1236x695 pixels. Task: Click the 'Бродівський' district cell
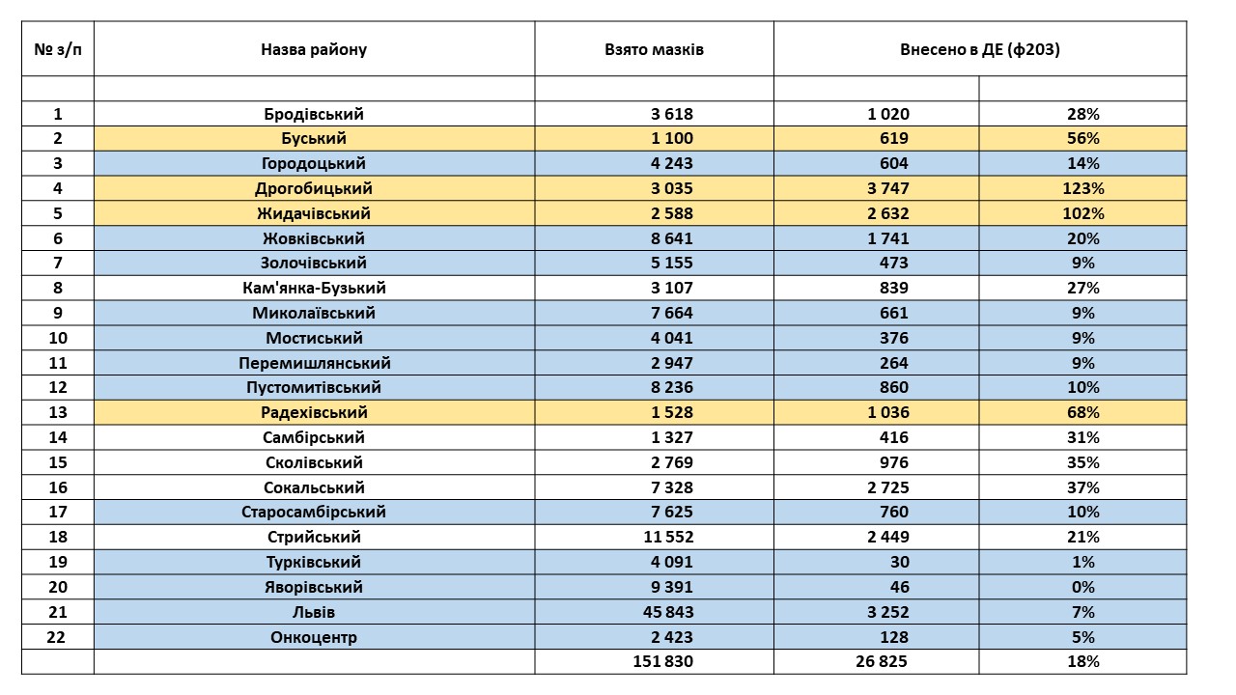(314, 114)
